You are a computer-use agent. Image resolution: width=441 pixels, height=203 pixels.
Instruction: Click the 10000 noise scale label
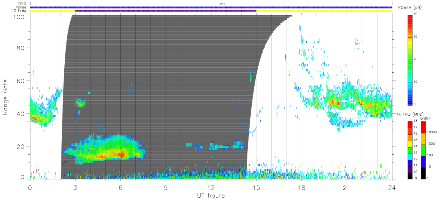coord(431,132)
